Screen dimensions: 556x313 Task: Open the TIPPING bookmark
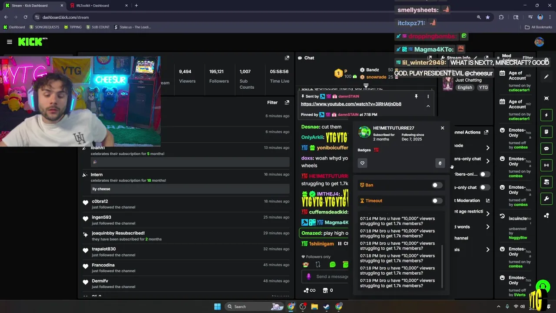[x=73, y=27]
